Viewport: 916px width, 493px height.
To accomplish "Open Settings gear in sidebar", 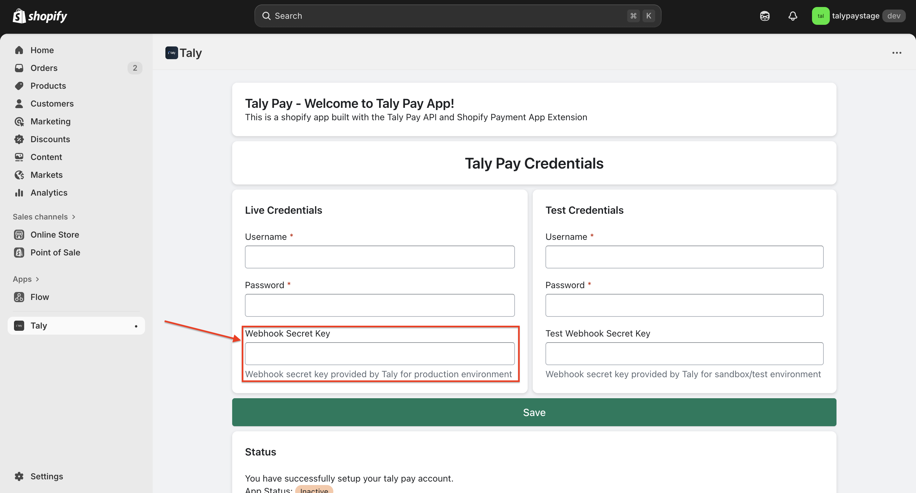I will tap(19, 476).
